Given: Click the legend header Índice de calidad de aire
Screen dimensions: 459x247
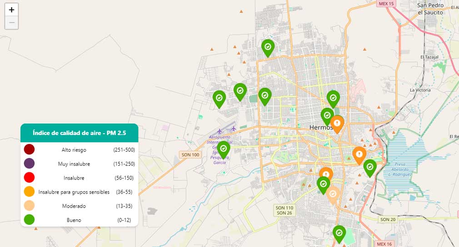Looking at the screenshot, I should [x=79, y=133].
